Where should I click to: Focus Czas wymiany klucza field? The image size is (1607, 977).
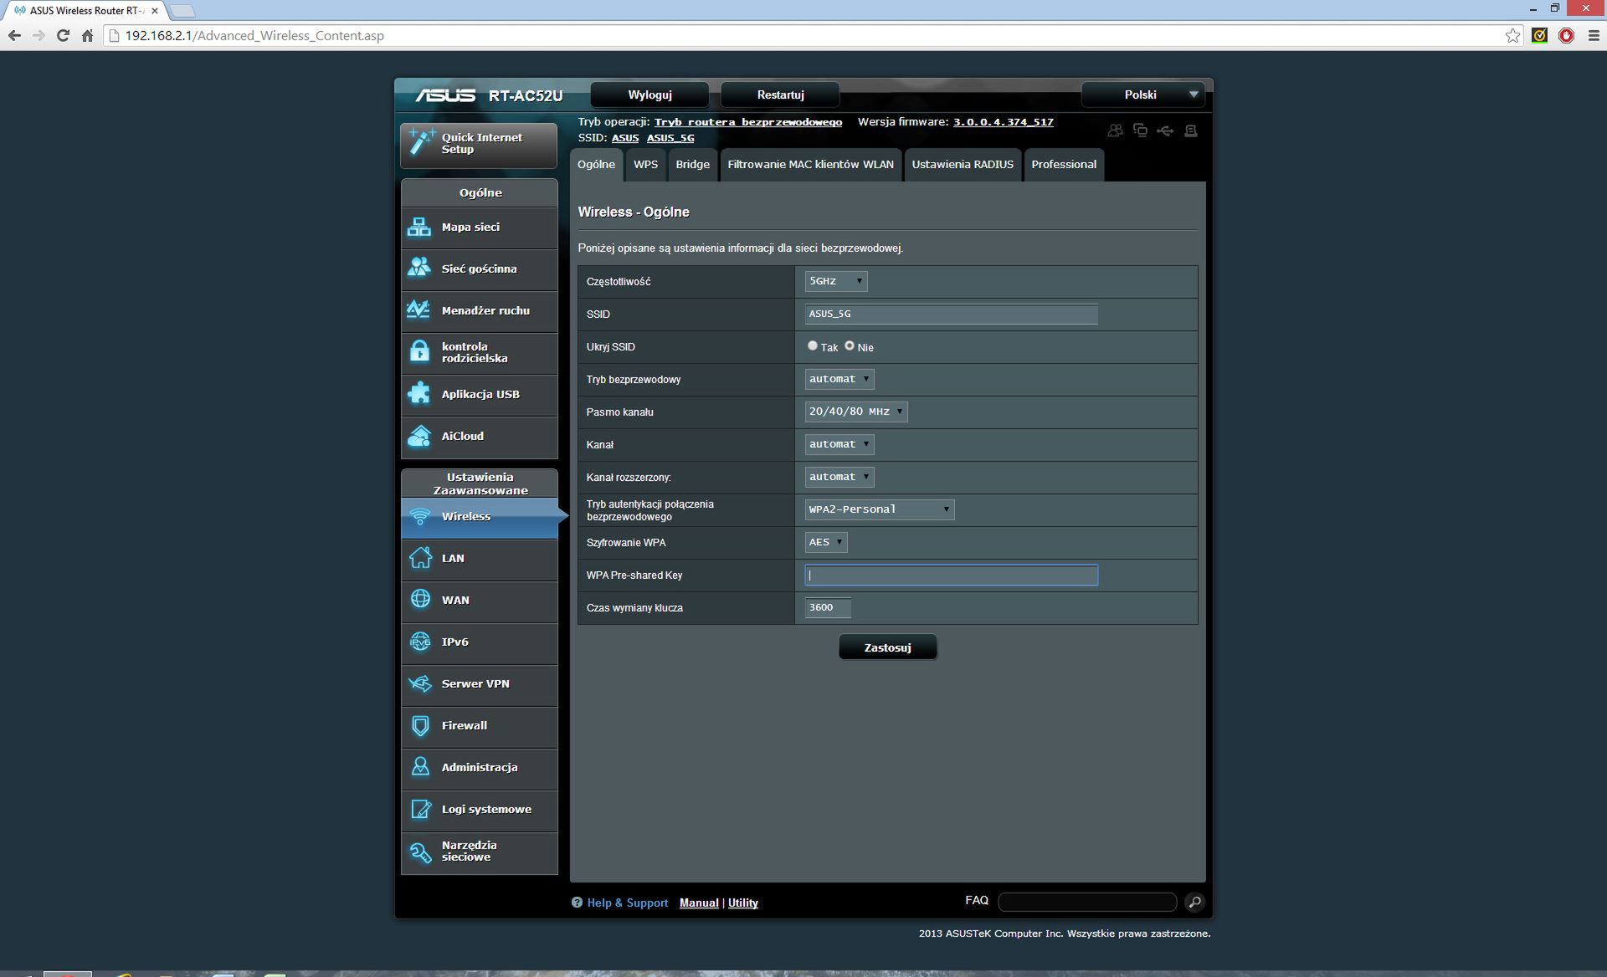coord(828,607)
